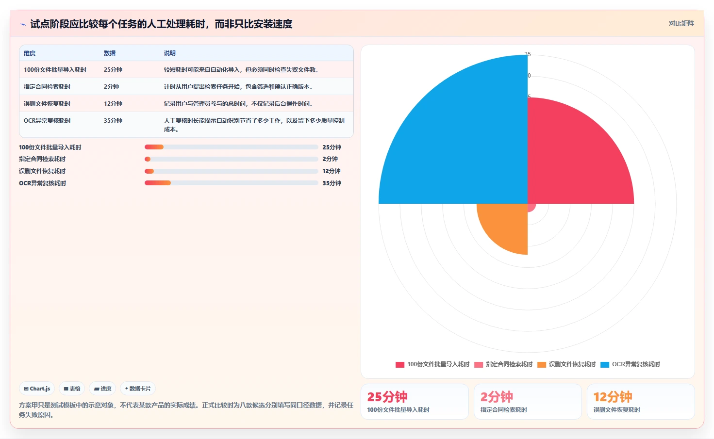Click the small pink retrieval sector in the chart
The width and height of the screenshot is (714, 439).
pos(531,207)
